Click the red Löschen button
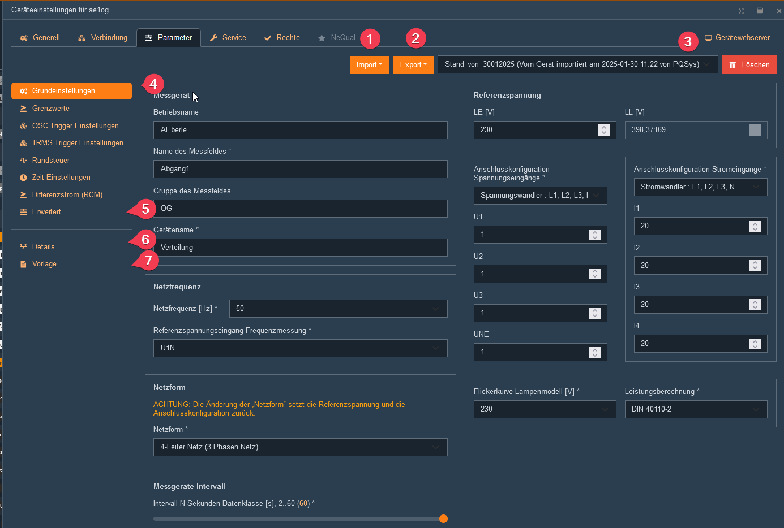Image resolution: width=784 pixels, height=528 pixels. [x=749, y=65]
